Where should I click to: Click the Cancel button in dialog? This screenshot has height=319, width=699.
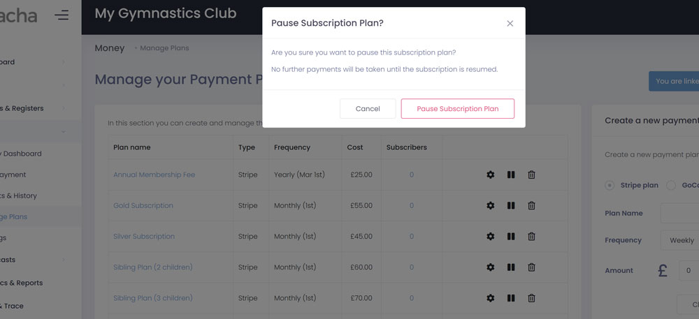[x=368, y=109]
